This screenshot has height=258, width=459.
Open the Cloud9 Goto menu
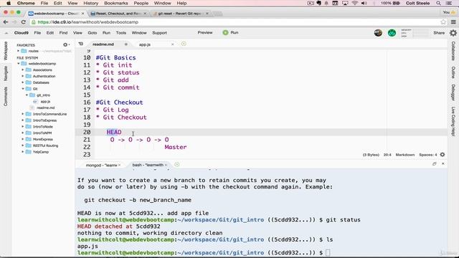[x=93, y=33]
